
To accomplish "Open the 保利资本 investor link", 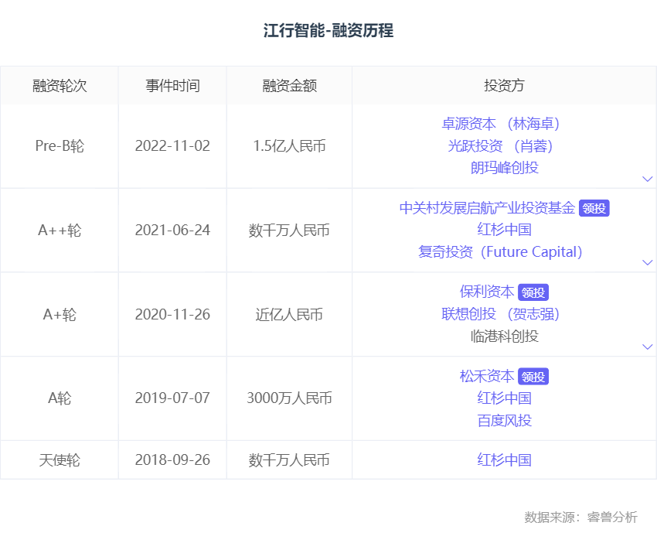I will (x=487, y=292).
